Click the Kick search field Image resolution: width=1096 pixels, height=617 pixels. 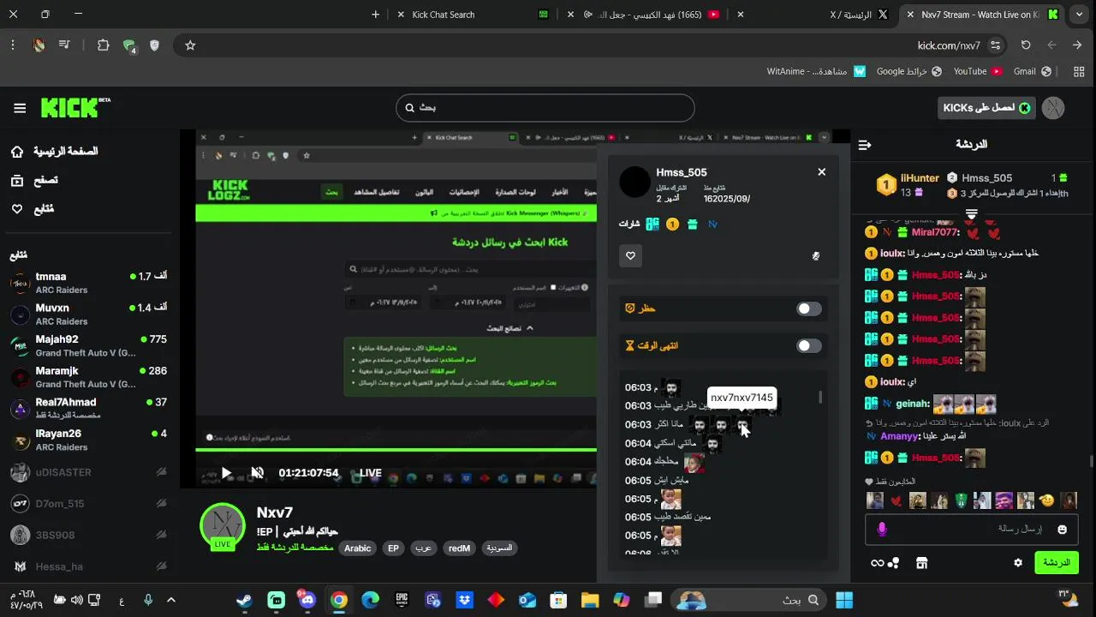[x=545, y=108]
